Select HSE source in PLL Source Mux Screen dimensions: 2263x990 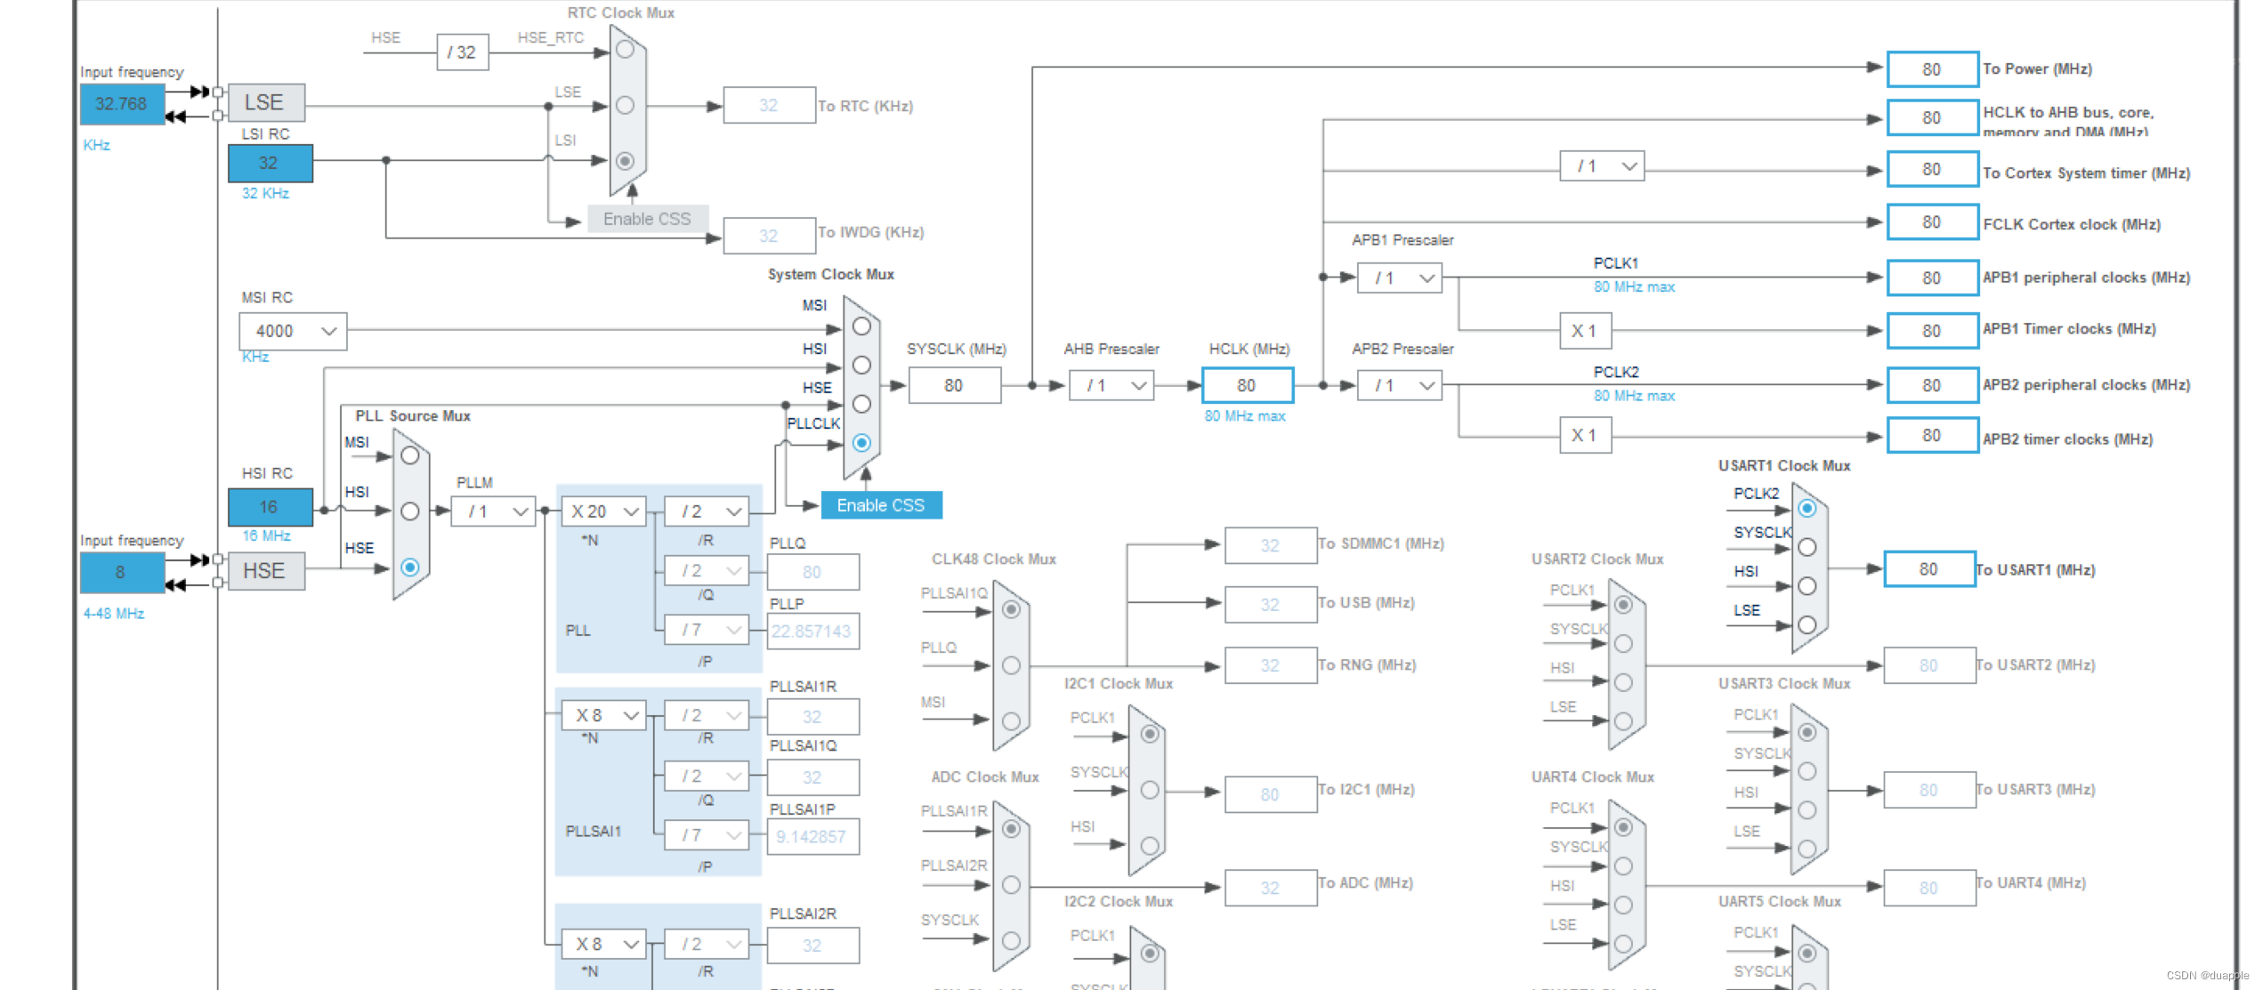pos(409,567)
